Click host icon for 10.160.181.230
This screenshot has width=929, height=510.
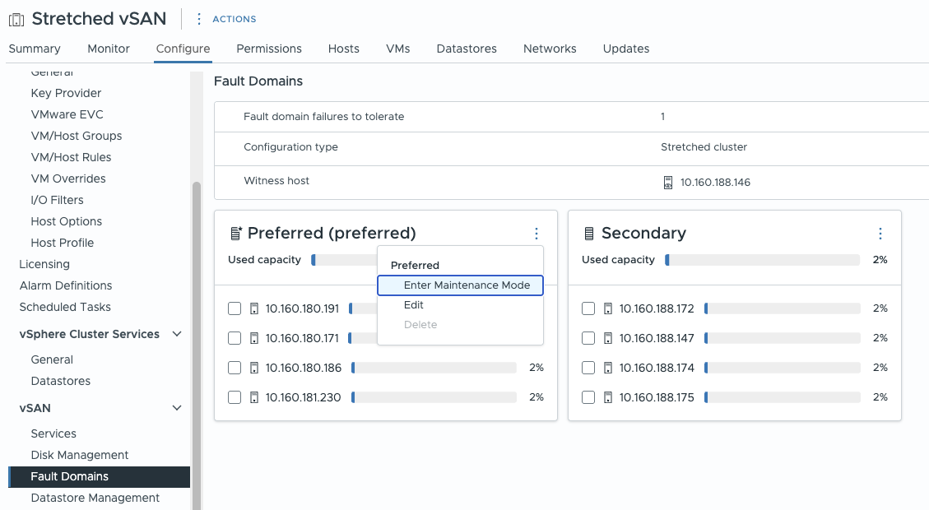pyautogui.click(x=253, y=397)
